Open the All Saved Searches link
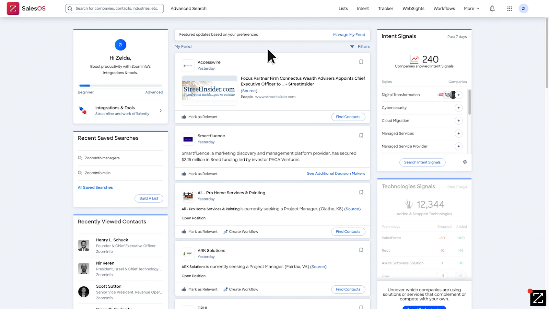Viewport: 549px width, 309px height. point(95,187)
